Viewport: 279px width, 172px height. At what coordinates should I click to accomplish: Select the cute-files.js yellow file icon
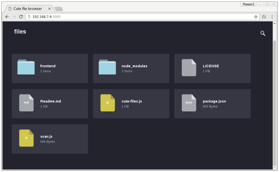[x=108, y=103]
